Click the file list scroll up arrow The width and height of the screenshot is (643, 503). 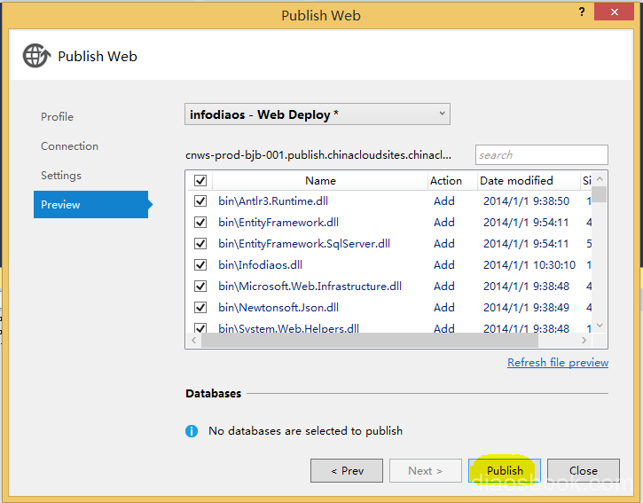(600, 179)
